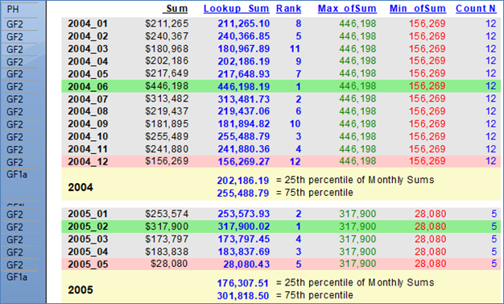Click the pink 2004_12 row label
Screen dimensions: 504x304
click(x=88, y=161)
